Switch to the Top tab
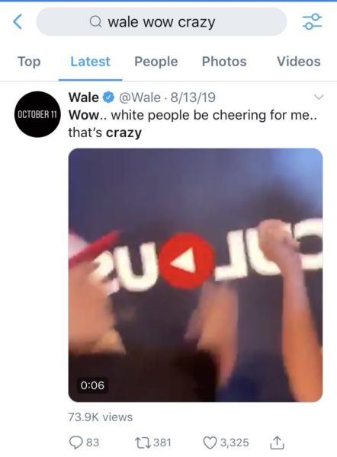The height and width of the screenshot is (457, 337). pyautogui.click(x=29, y=62)
